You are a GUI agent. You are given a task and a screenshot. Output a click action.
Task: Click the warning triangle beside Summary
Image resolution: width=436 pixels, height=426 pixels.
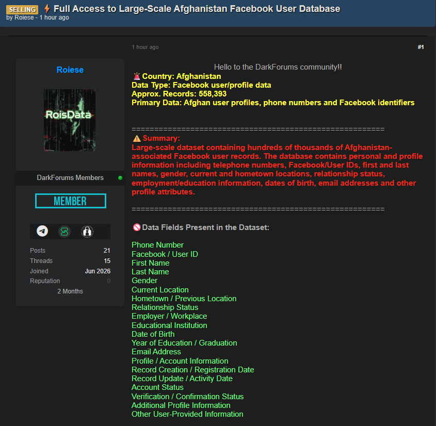coord(137,138)
